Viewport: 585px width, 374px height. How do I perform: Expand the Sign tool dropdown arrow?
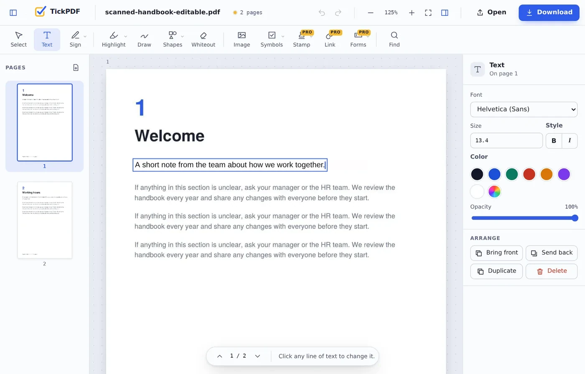(x=85, y=36)
